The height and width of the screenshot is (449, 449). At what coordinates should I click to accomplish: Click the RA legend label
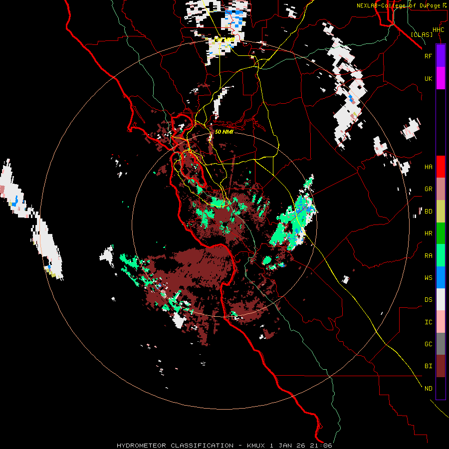[x=428, y=256]
